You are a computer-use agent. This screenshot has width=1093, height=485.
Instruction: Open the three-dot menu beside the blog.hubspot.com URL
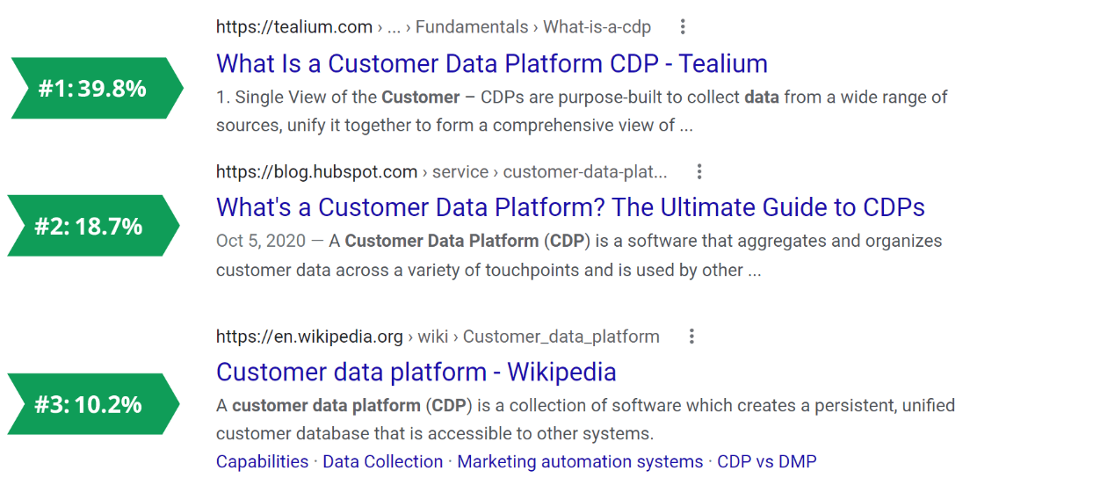click(699, 171)
